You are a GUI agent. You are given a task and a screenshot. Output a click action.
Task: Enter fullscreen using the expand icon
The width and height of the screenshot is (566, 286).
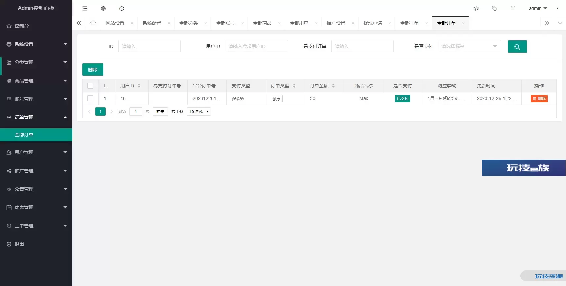pyautogui.click(x=513, y=9)
